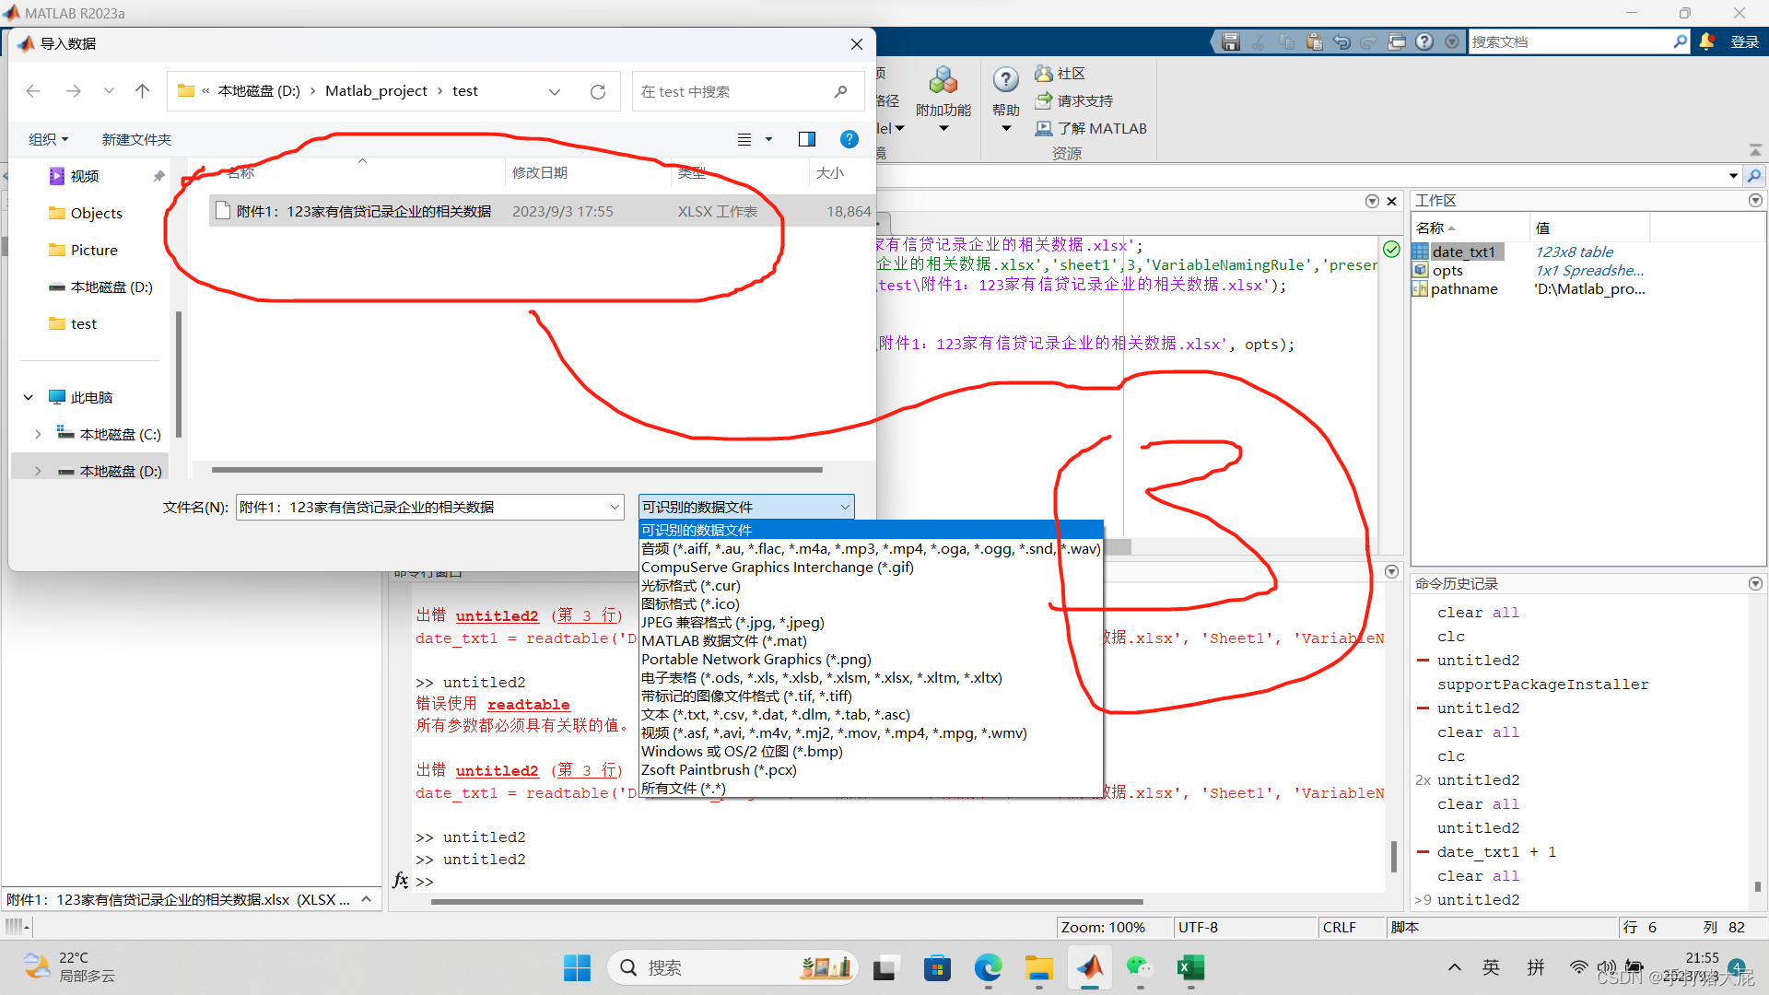1769x995 pixels.
Task: Click the save icon in MATLAB toolbar
Action: pos(1231,41)
